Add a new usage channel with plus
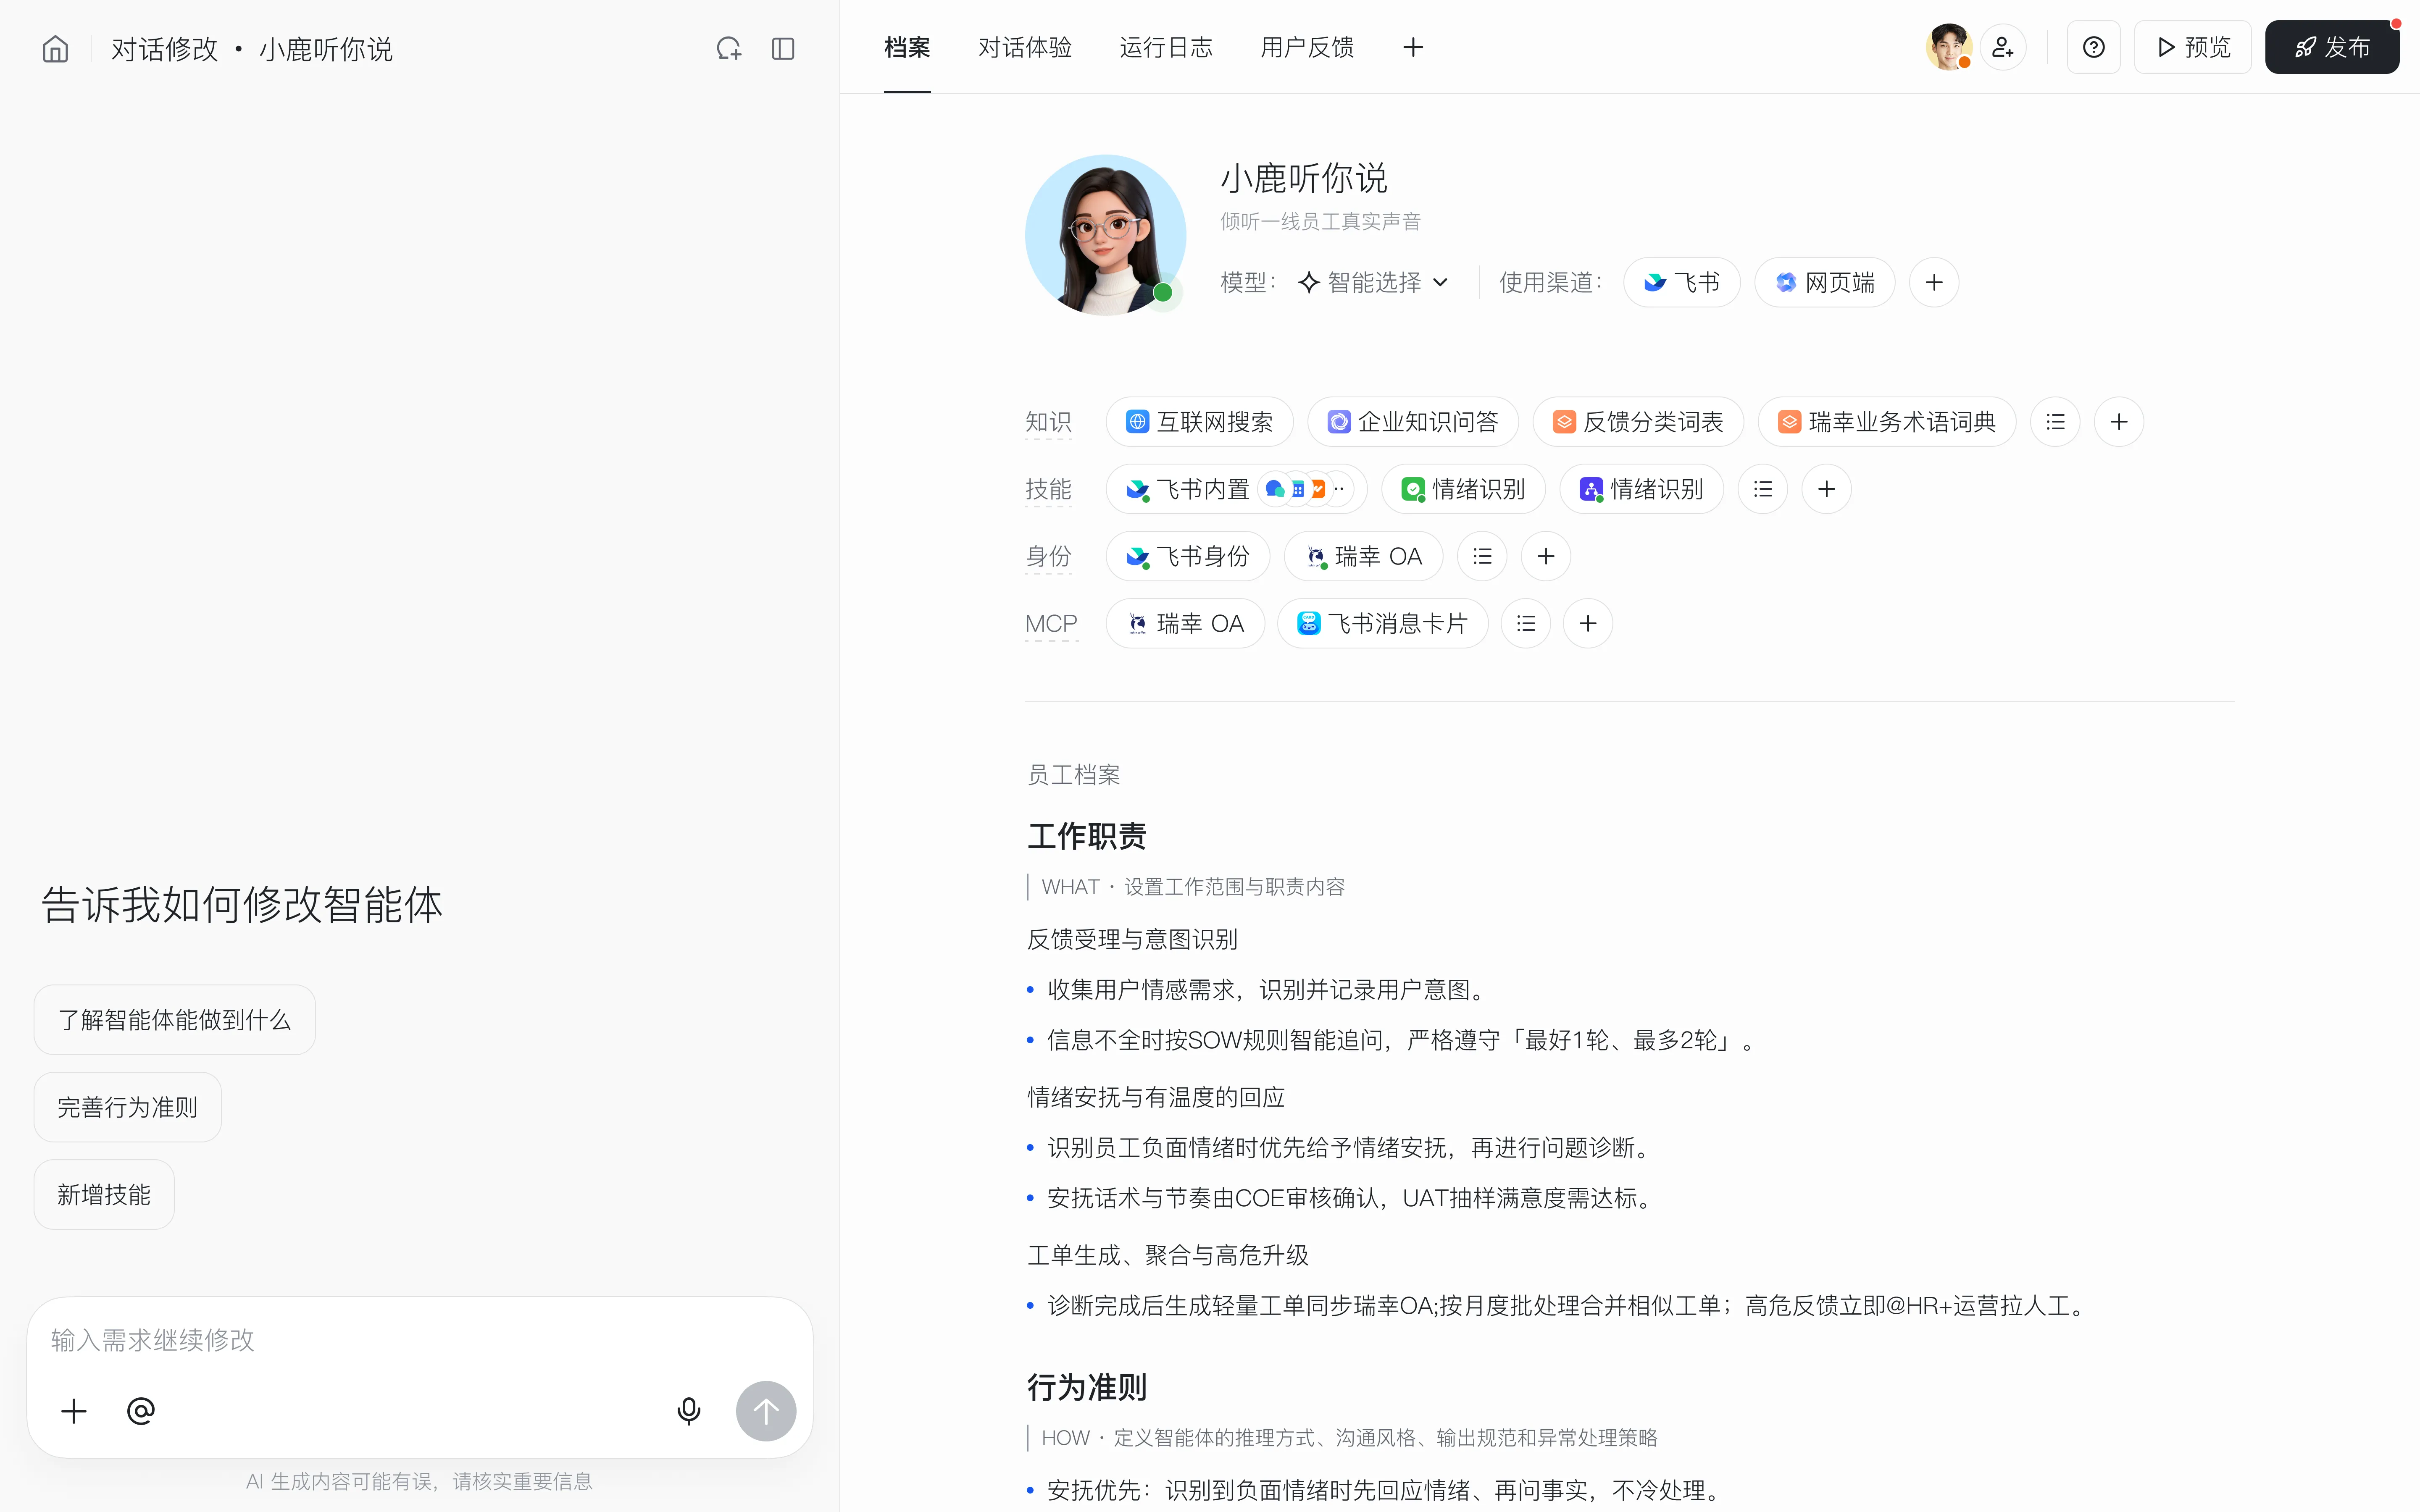Screen dimensions: 2420x1512 (x=1934, y=282)
